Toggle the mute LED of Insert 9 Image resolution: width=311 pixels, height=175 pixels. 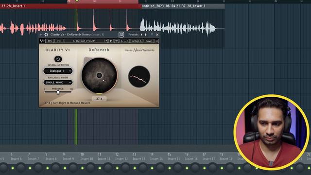[x=65, y=168]
